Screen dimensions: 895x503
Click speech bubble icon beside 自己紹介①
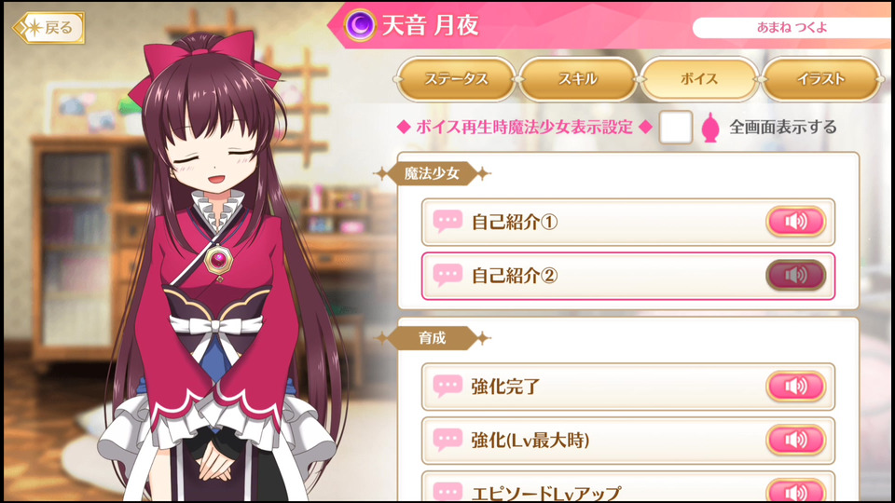point(447,222)
